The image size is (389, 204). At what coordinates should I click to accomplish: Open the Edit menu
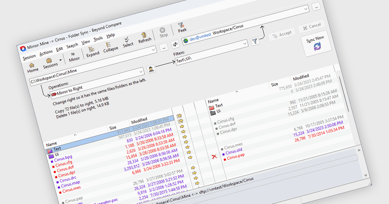point(59,49)
